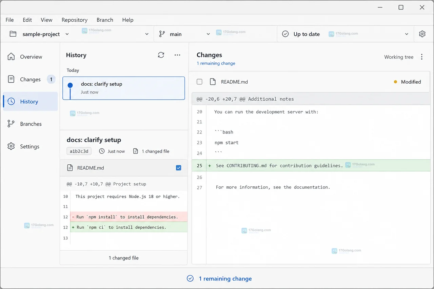Expand the main branch dropdown
Image resolution: width=434 pixels, height=289 pixels.
208,34
